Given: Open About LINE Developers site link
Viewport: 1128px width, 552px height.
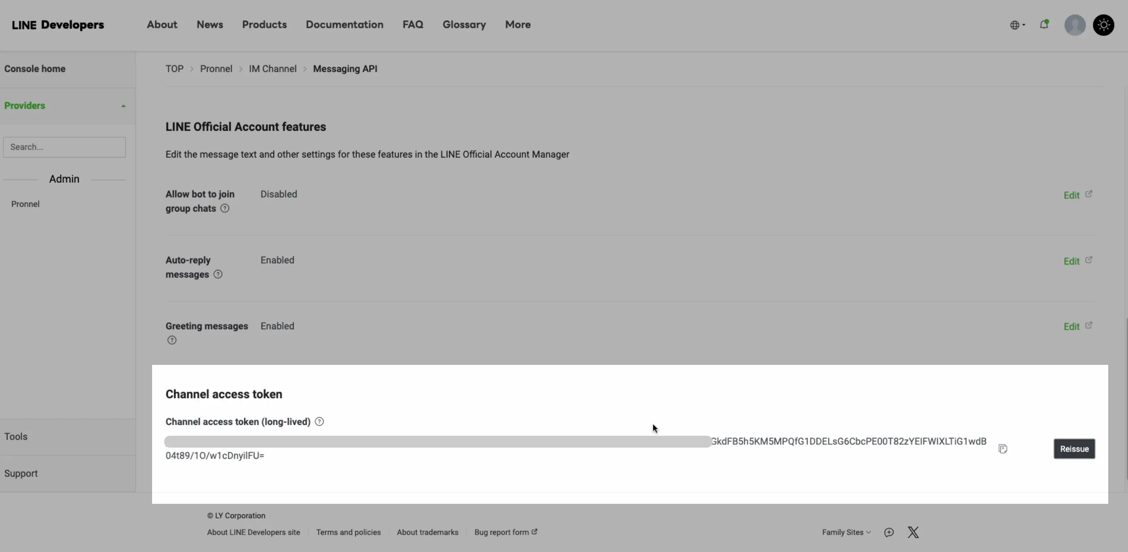Looking at the screenshot, I should coord(254,532).
